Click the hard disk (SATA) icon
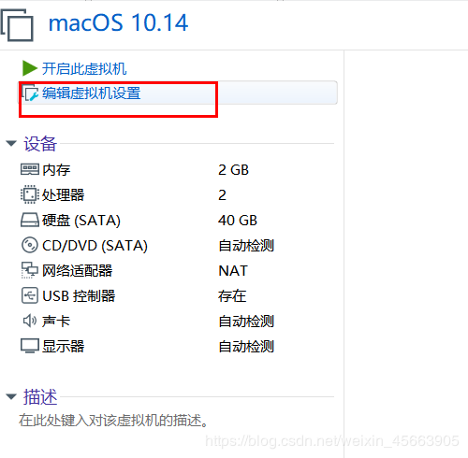 point(30,220)
